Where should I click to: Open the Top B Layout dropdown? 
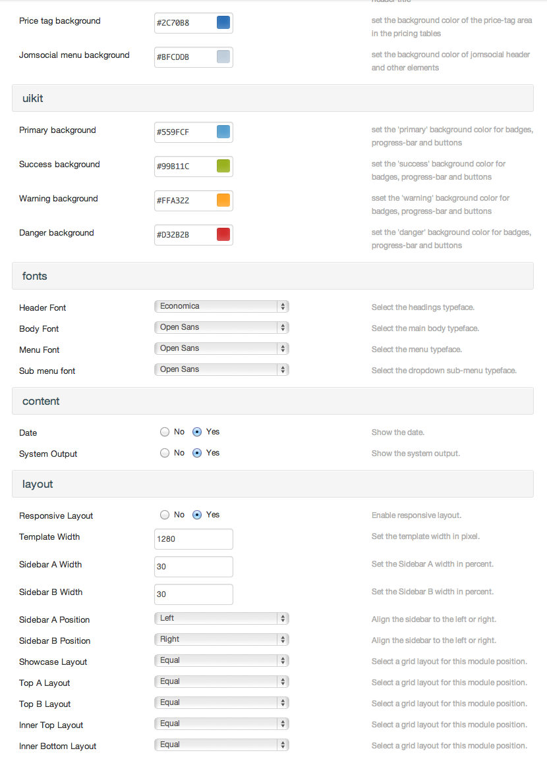click(221, 703)
